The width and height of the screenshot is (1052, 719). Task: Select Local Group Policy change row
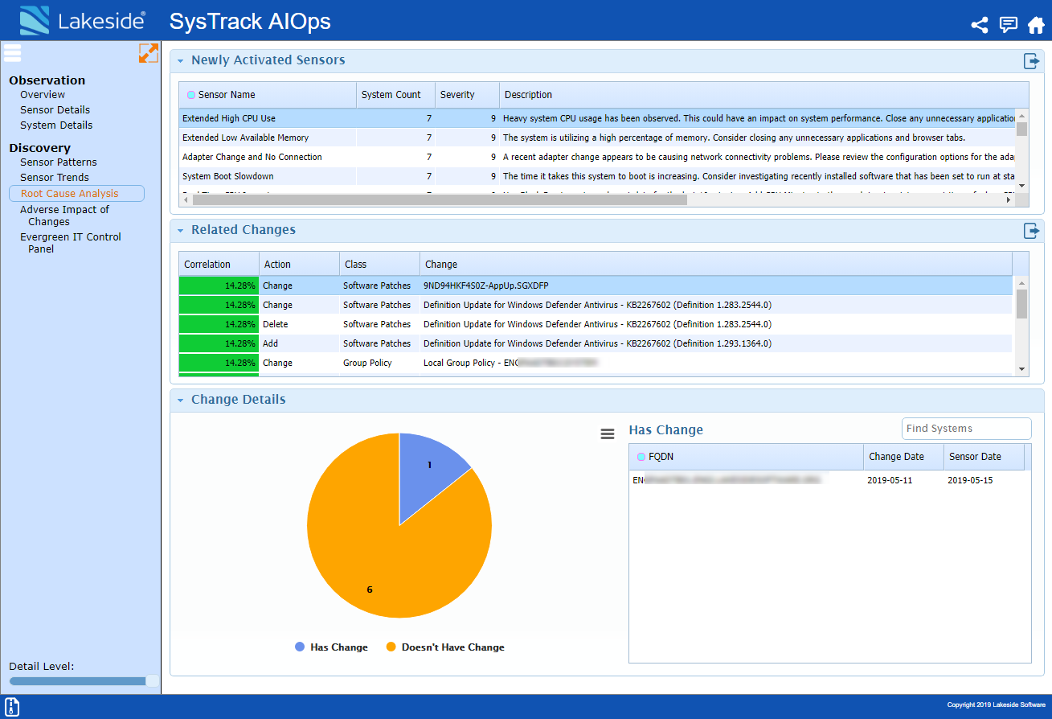click(x=596, y=363)
